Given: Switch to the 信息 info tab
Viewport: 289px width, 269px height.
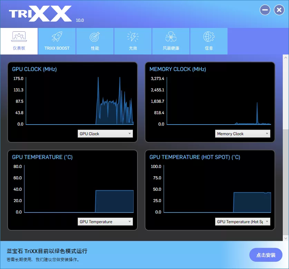Looking at the screenshot, I should coord(209,41).
